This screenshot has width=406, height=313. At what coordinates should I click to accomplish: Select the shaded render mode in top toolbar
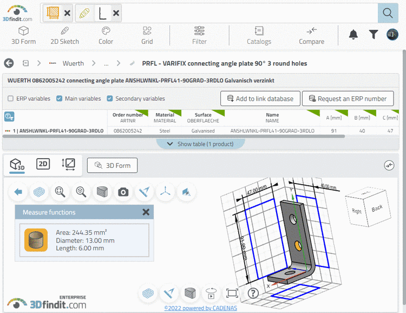point(102,192)
